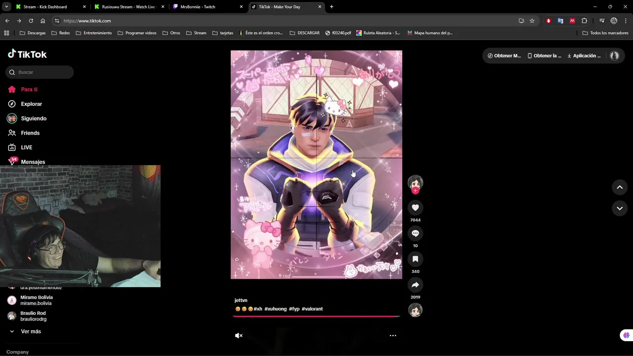Viewport: 633px width, 356px height.
Task: Save the video with the bookmark icon
Action: pos(415,259)
